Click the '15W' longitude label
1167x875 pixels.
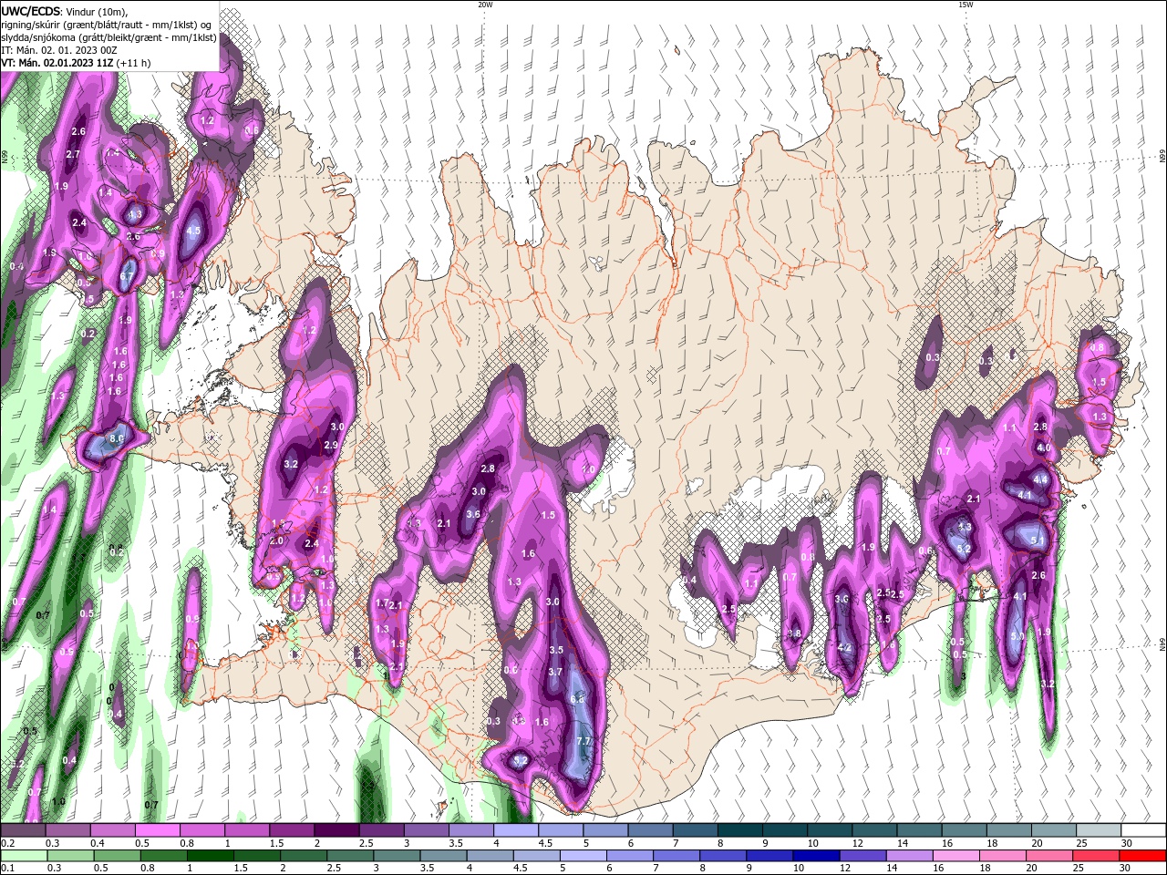pyautogui.click(x=966, y=5)
